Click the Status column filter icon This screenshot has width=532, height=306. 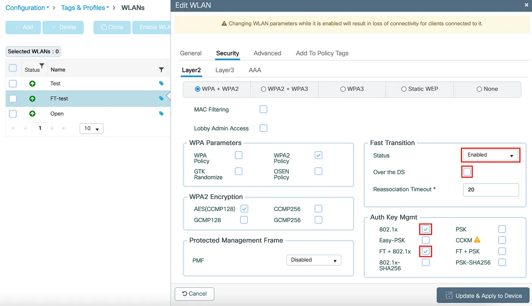[x=42, y=66]
